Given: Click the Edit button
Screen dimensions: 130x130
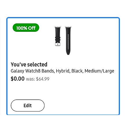Looking at the screenshot, I should coord(28,105).
